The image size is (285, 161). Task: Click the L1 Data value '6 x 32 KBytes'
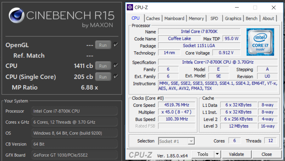(x=239, y=105)
